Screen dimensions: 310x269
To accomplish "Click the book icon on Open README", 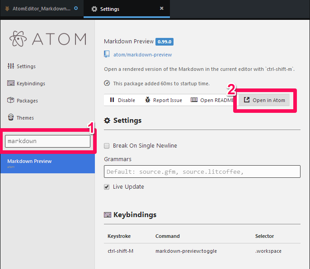I will pos(194,100).
